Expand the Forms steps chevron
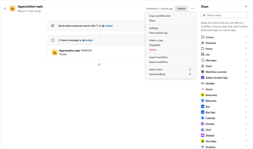 pos(246,49)
